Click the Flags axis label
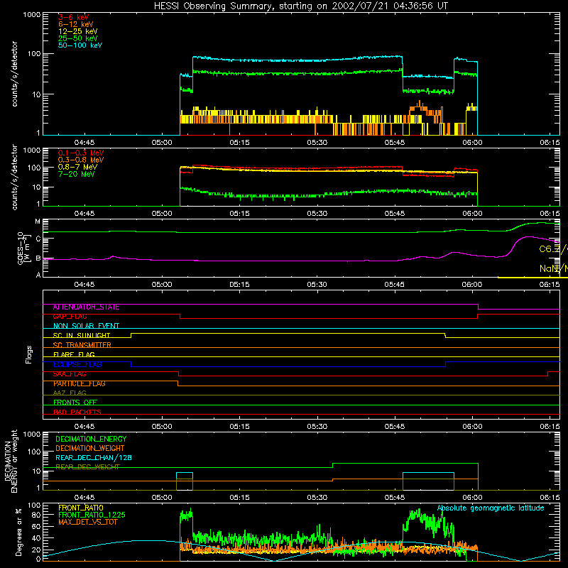 click(29, 354)
